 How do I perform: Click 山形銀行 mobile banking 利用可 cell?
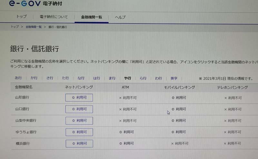point(179,98)
